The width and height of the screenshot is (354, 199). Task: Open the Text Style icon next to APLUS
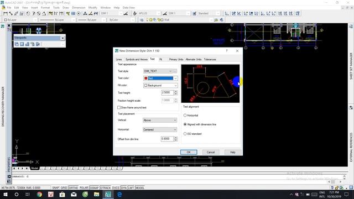(135, 13)
